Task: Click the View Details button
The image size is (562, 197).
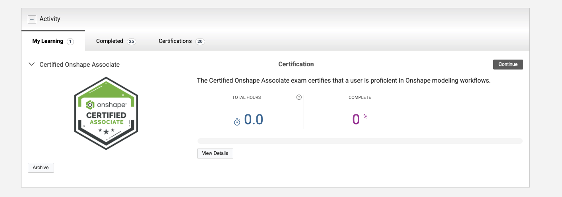Action: 215,153
